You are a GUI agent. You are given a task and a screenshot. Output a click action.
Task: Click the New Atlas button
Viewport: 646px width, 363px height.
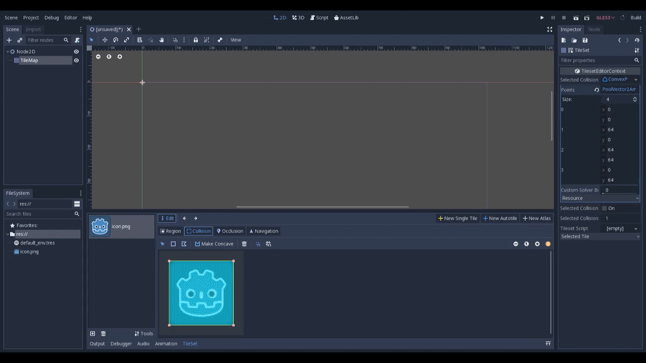[536, 218]
